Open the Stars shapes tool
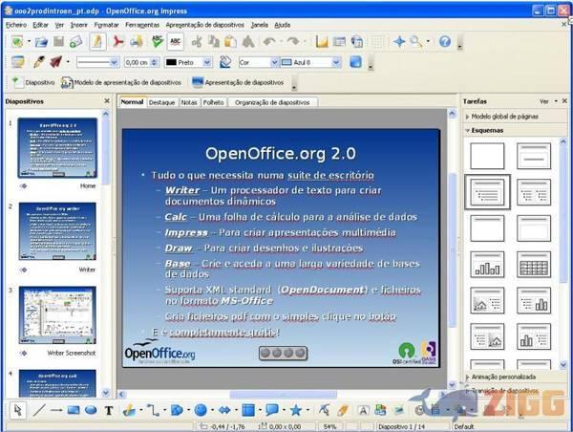Viewport: 573px width, 432px height. point(295,410)
